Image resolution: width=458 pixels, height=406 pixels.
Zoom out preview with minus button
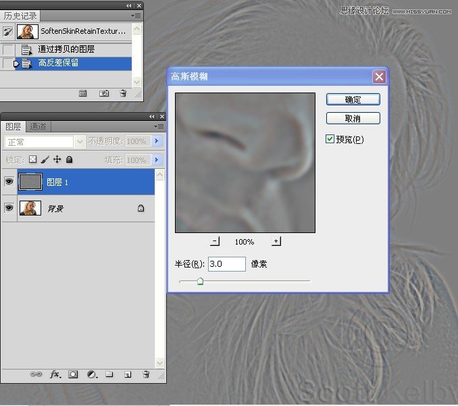[x=215, y=241]
